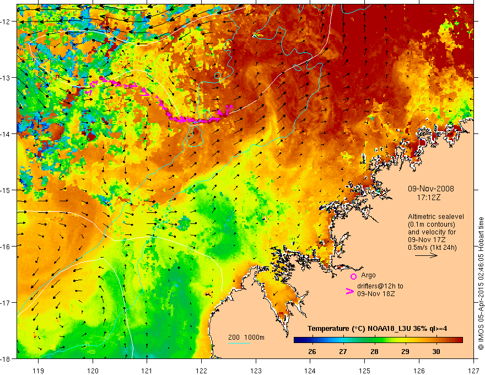Click the '200 1000m' isobath label

tap(246, 337)
